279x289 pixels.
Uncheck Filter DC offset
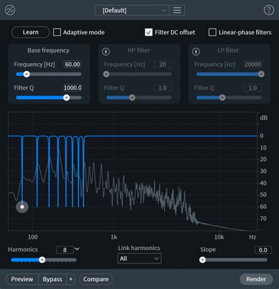pos(148,32)
